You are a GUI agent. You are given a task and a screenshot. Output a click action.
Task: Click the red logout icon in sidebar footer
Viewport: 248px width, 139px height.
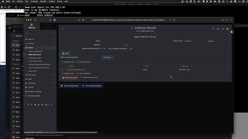[52, 105]
